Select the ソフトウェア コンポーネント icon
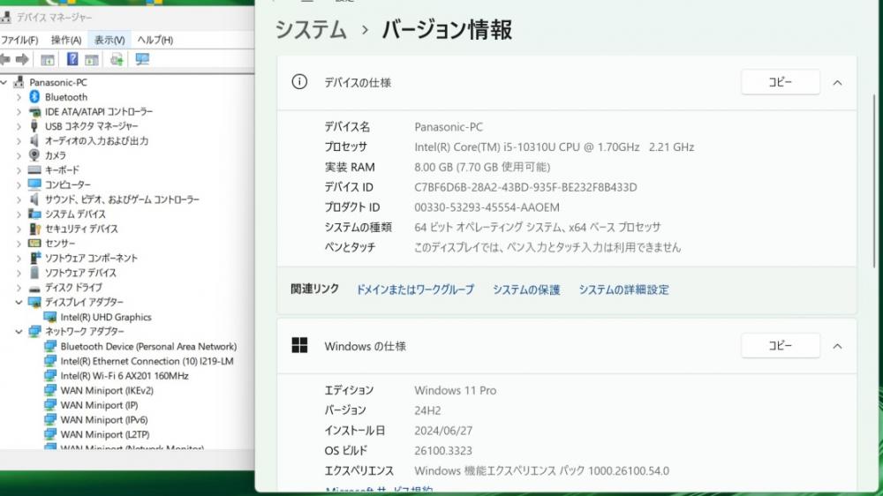 (34, 258)
